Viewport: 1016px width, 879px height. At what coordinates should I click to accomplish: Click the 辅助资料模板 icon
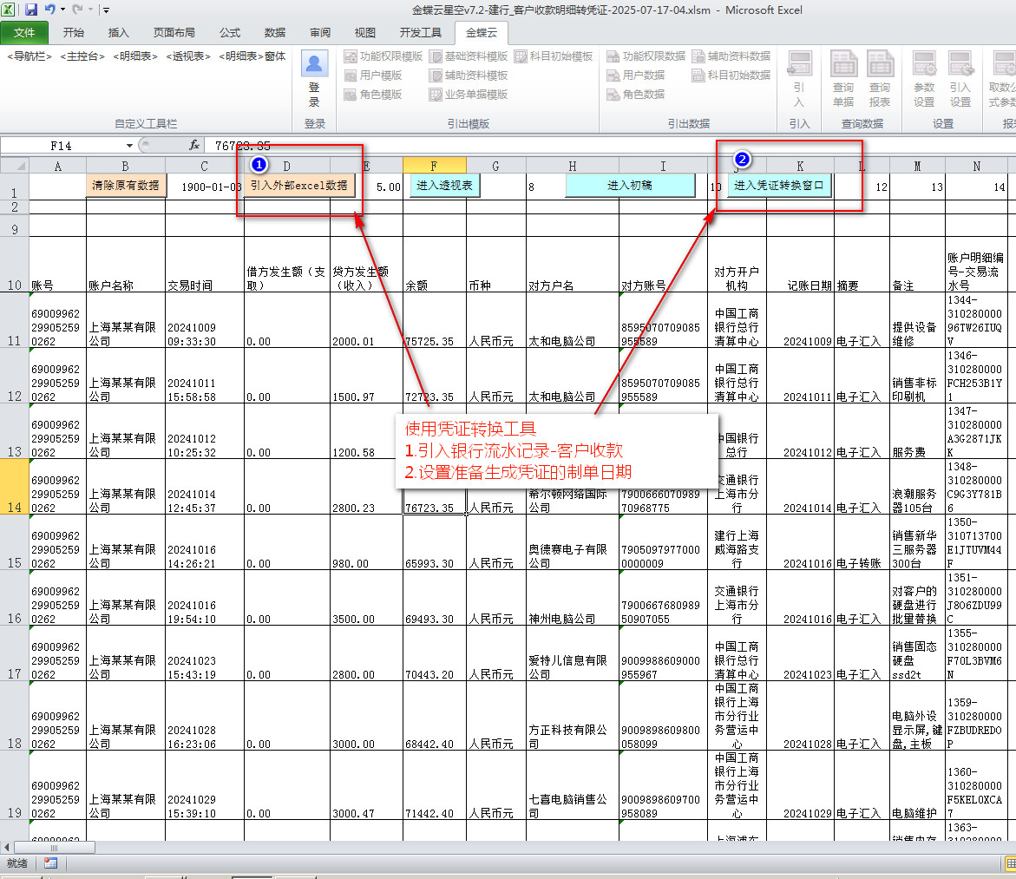pos(436,75)
